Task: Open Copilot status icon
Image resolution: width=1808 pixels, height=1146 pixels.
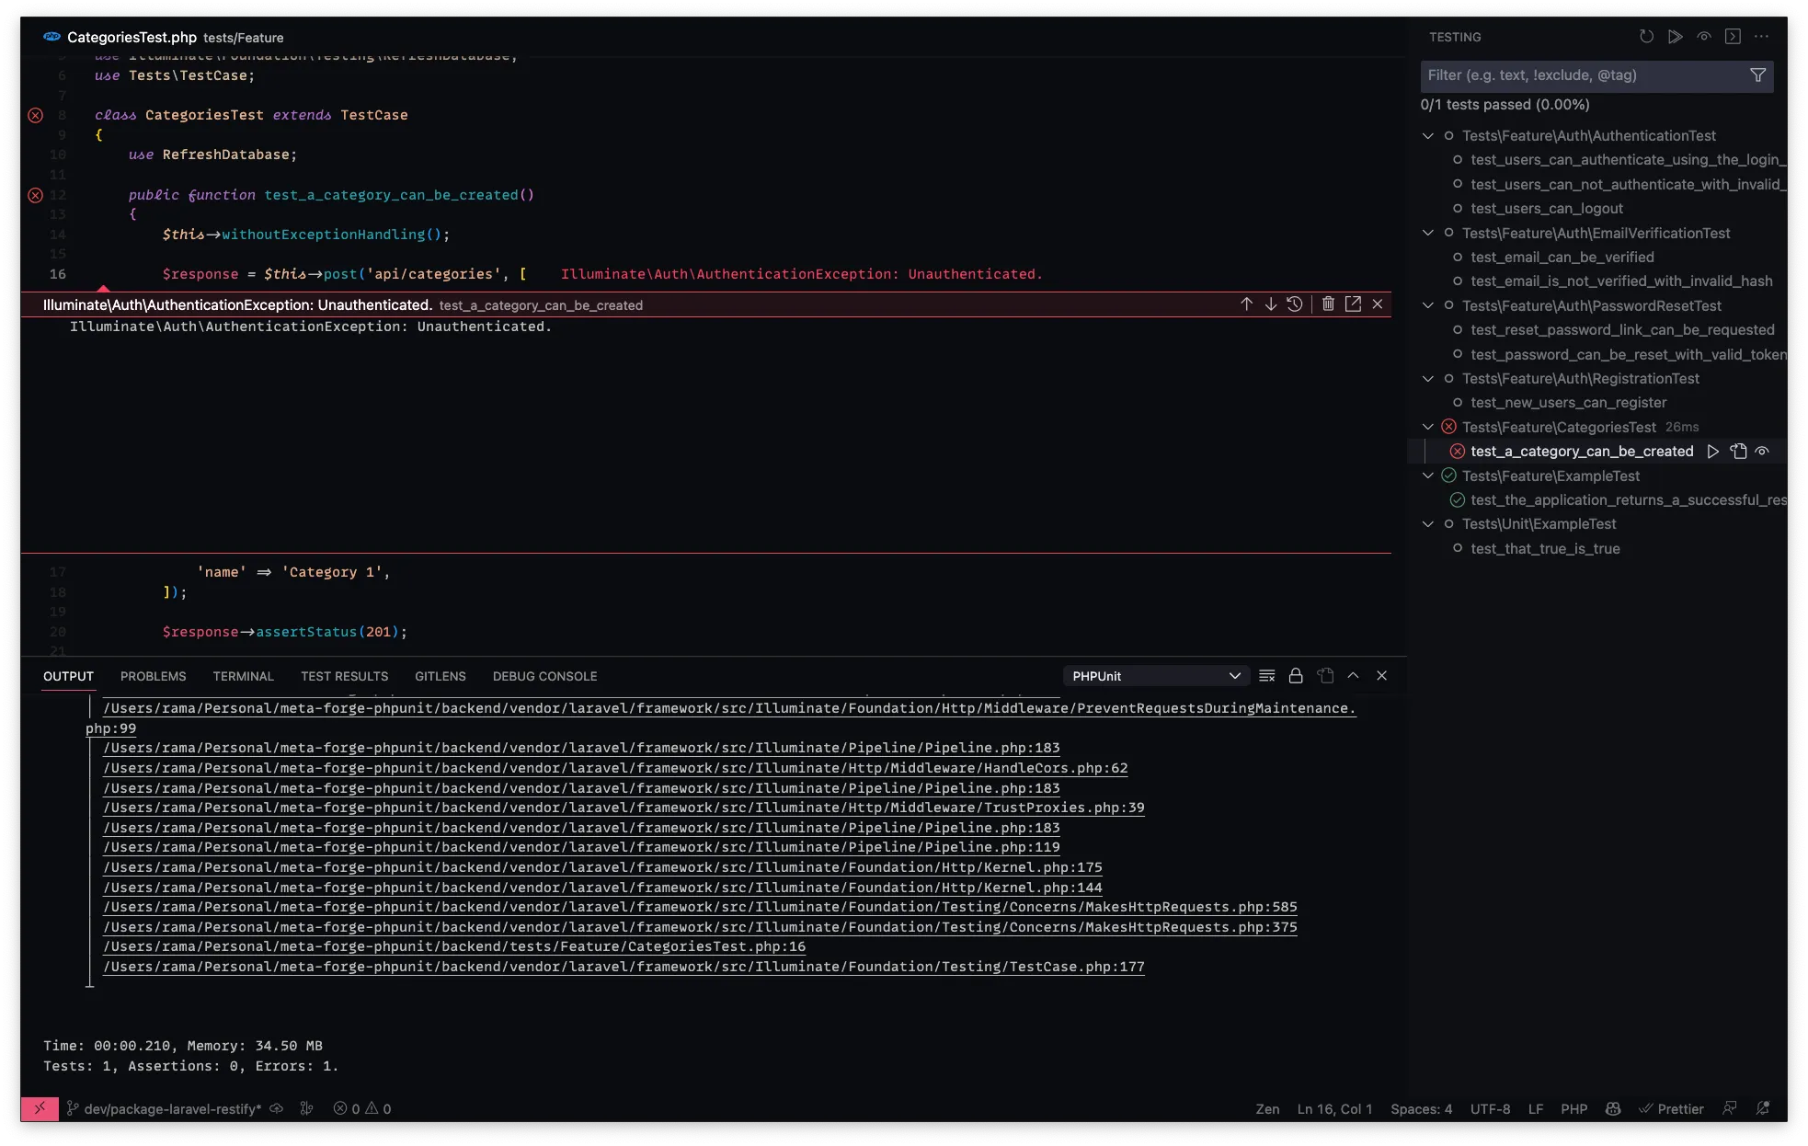Action: click(x=1613, y=1109)
